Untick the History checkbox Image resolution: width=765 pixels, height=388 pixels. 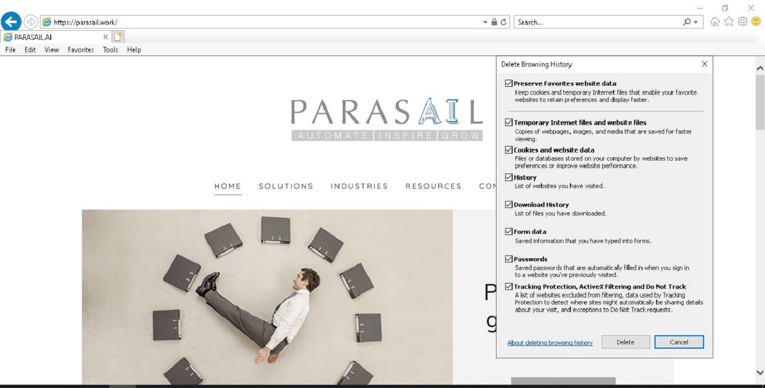point(508,177)
